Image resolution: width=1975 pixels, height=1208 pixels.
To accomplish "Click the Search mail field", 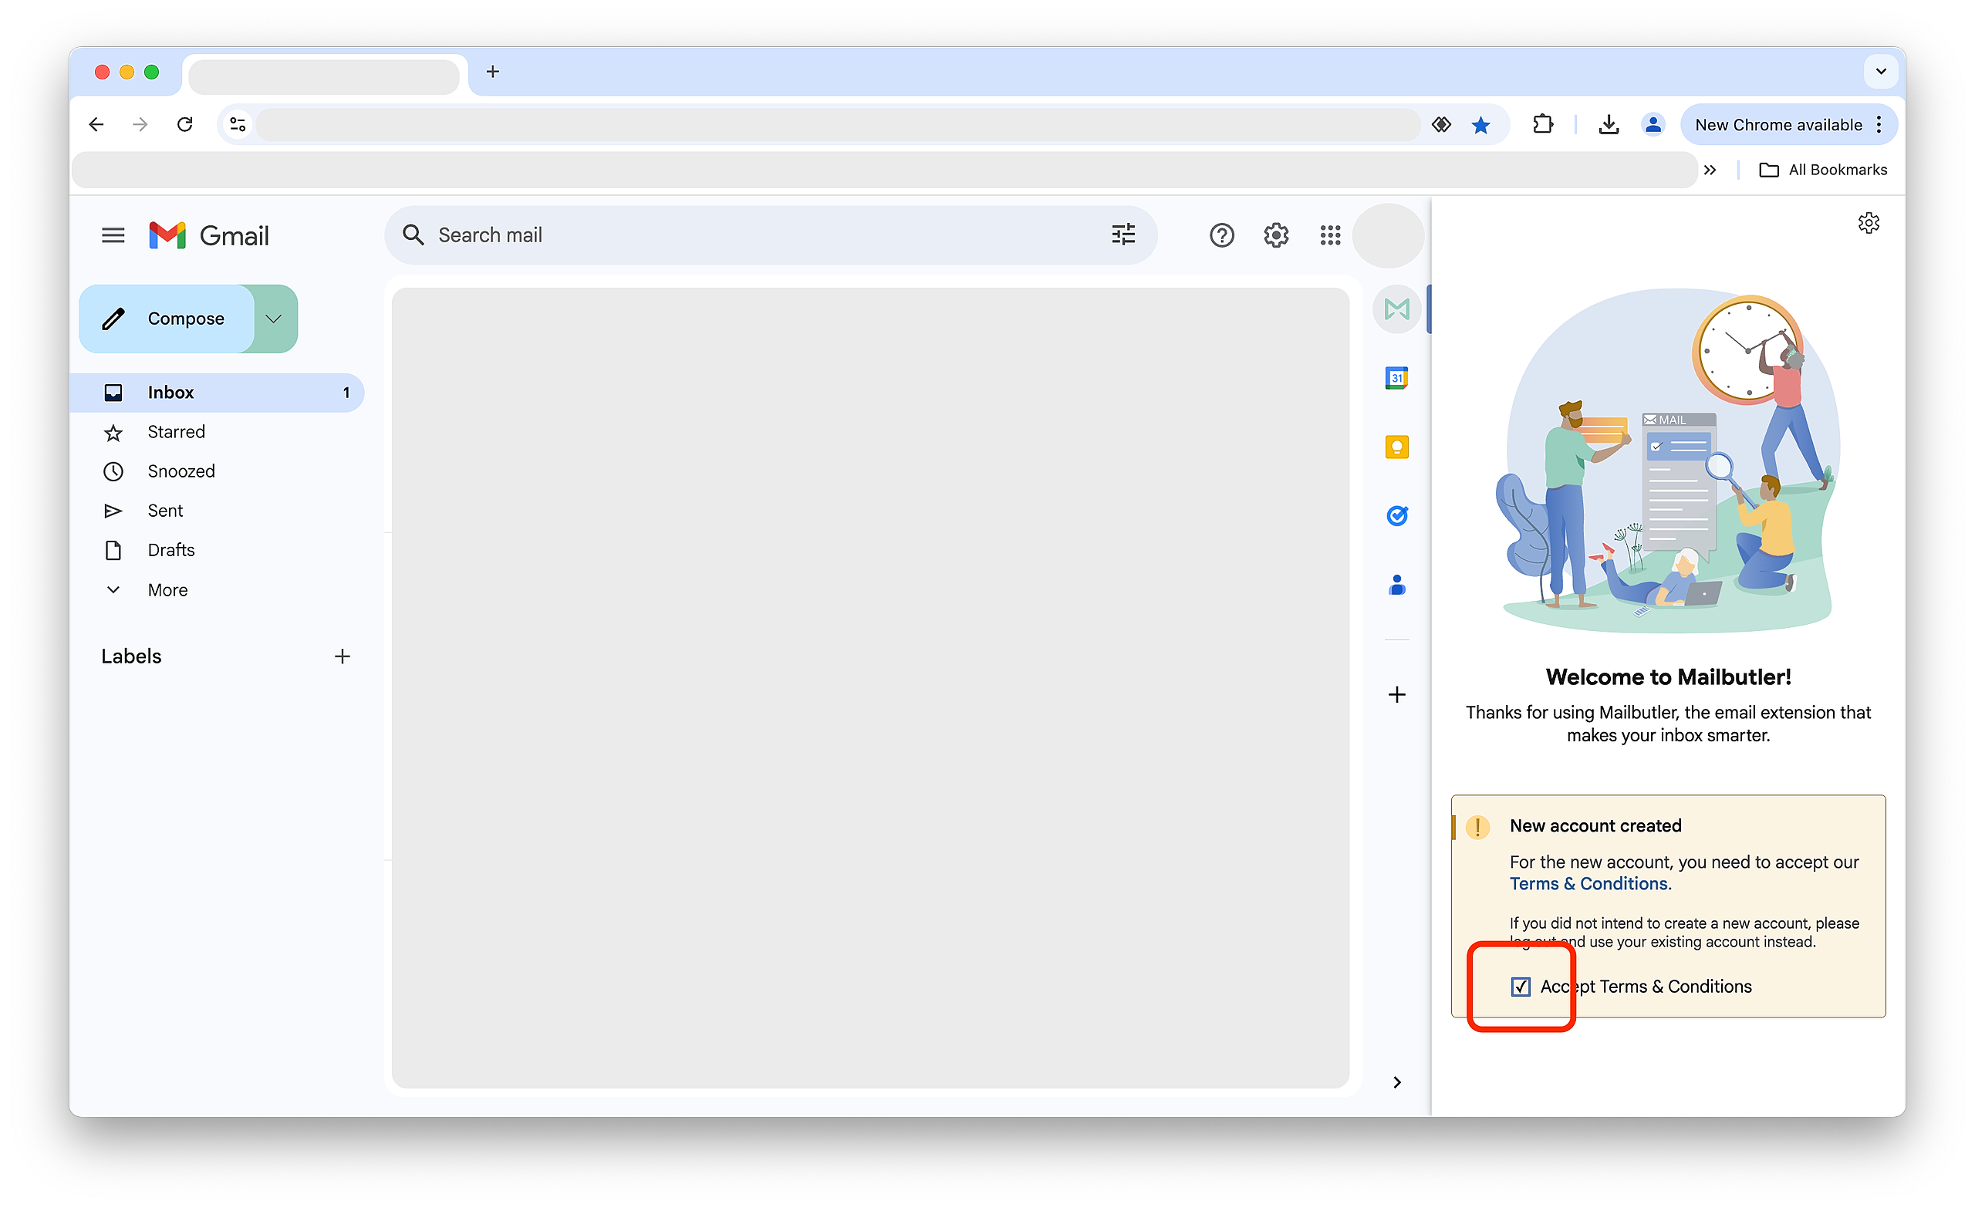I will (x=769, y=235).
